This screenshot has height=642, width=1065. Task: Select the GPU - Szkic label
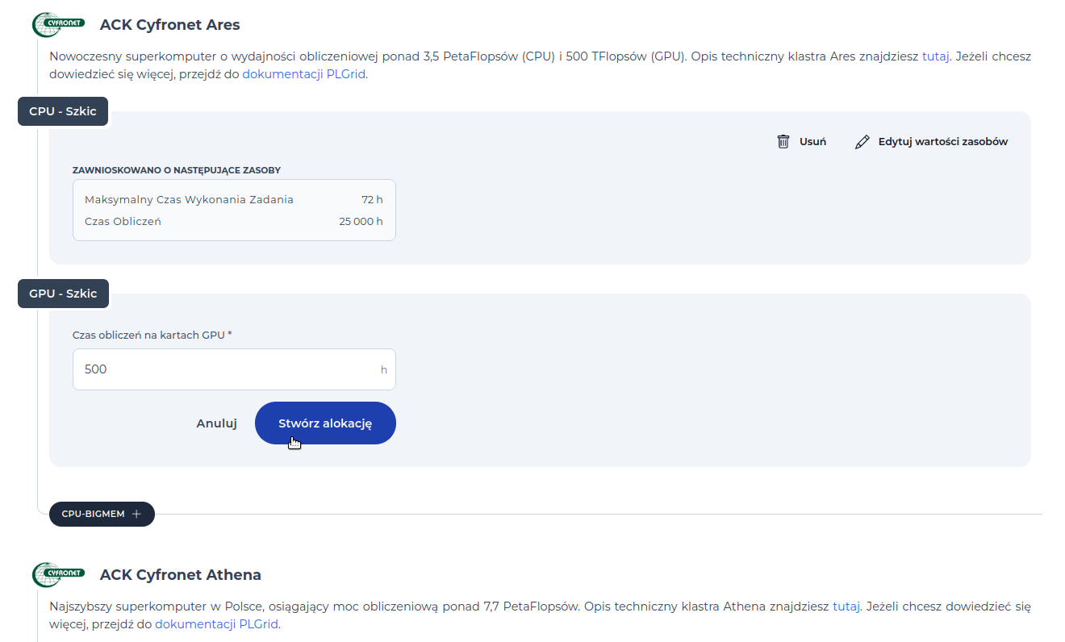63,294
